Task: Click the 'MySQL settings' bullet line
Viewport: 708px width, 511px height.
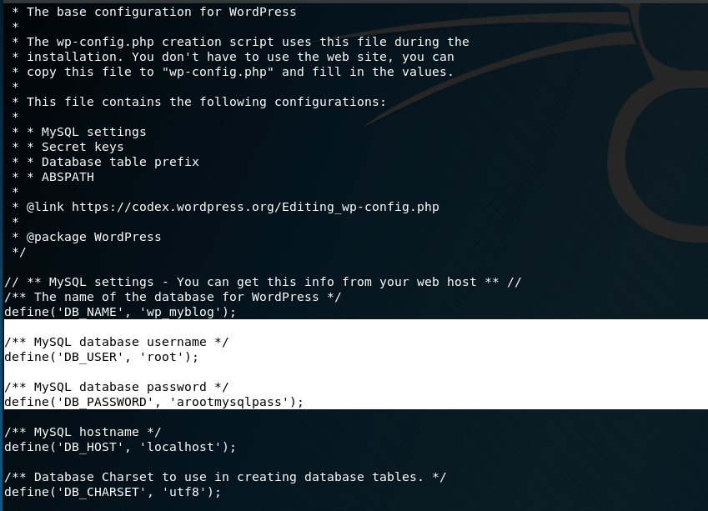Action: pyautogui.click(x=79, y=133)
